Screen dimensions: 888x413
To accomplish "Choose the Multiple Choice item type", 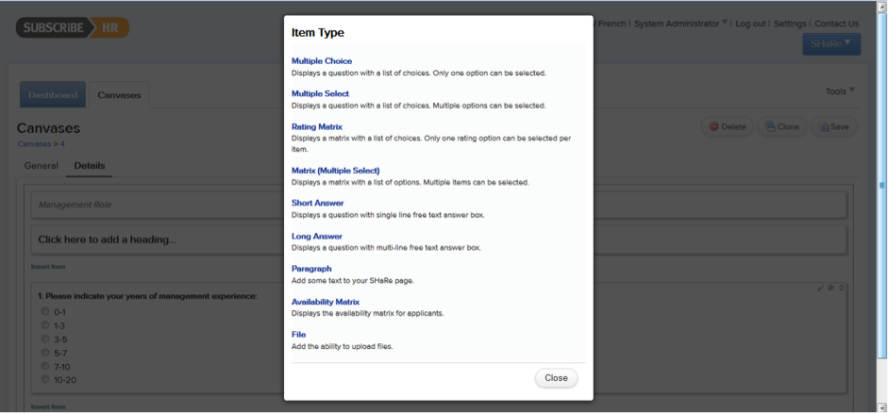I will [x=322, y=61].
